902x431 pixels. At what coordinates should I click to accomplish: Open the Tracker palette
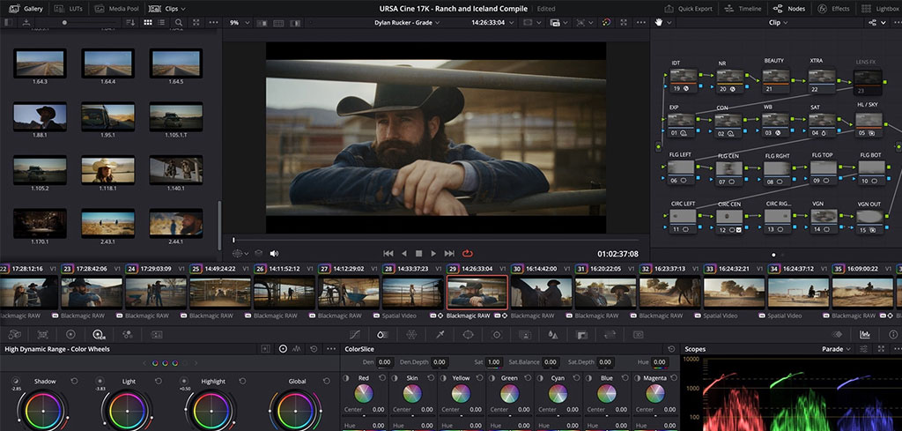[497, 334]
